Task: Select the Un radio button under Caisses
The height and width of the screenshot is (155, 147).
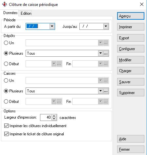Action: (x=6, y=81)
